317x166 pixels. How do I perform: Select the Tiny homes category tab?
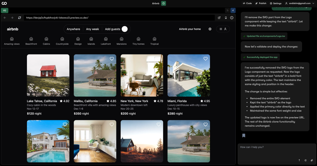[138, 41]
